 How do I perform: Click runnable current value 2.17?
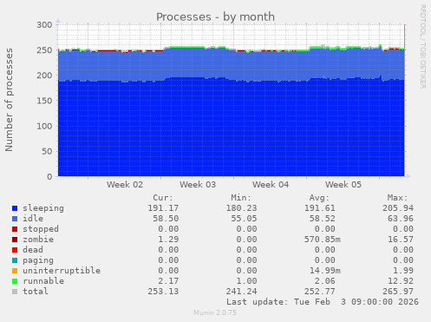pyautogui.click(x=168, y=281)
